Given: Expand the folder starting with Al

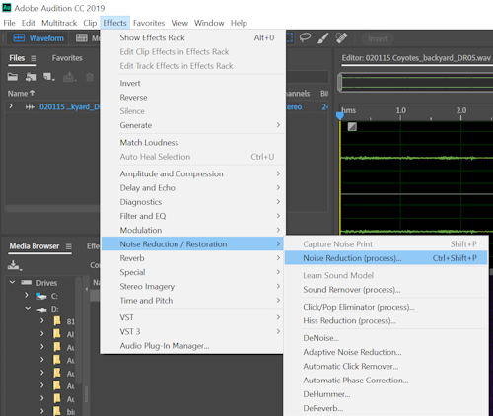Looking at the screenshot, I should tap(41, 333).
